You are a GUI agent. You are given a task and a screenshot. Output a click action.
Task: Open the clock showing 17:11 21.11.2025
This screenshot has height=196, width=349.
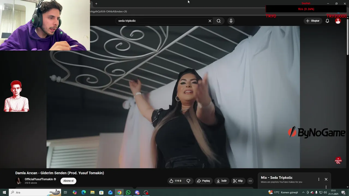click(333, 192)
